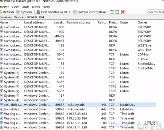Click icon of test-doh row port 59877
The width and height of the screenshot is (164, 130).
[x=2, y=105]
